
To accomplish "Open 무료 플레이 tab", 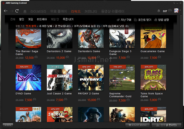I will coord(59,12).
